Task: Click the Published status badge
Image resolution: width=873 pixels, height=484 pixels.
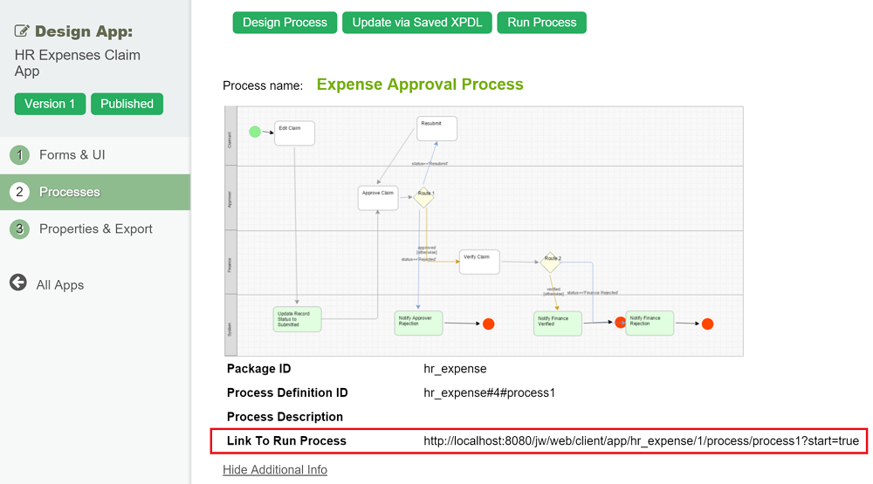Action: click(x=127, y=104)
